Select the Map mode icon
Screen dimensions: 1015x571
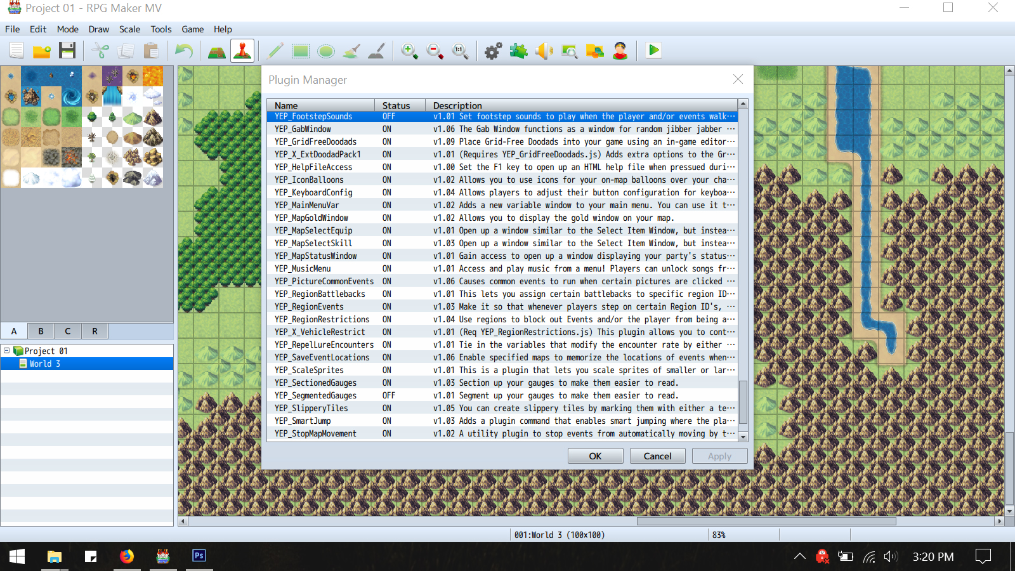[x=217, y=51]
